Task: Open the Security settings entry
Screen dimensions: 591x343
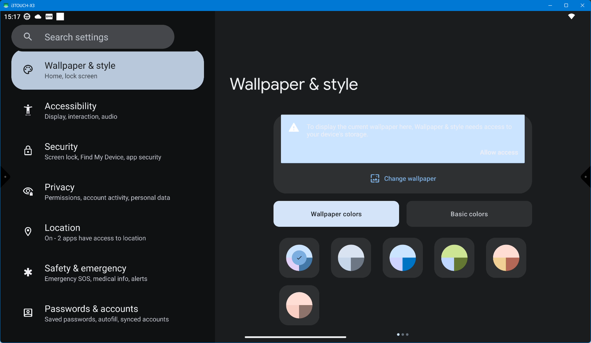Action: 103,151
